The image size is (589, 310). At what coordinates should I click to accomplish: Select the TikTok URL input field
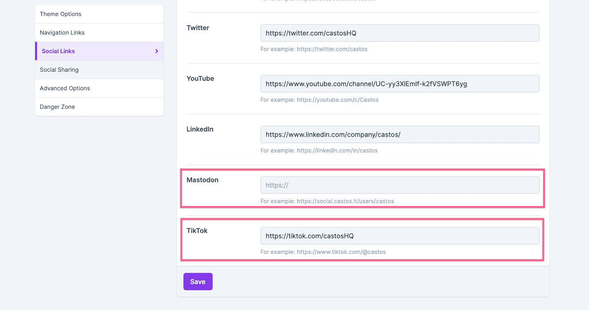click(x=400, y=236)
